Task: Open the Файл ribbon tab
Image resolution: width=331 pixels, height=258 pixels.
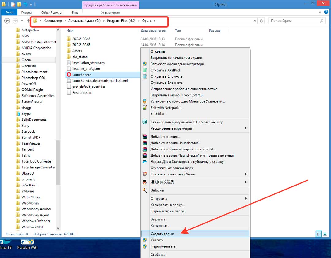Action: 9,12
